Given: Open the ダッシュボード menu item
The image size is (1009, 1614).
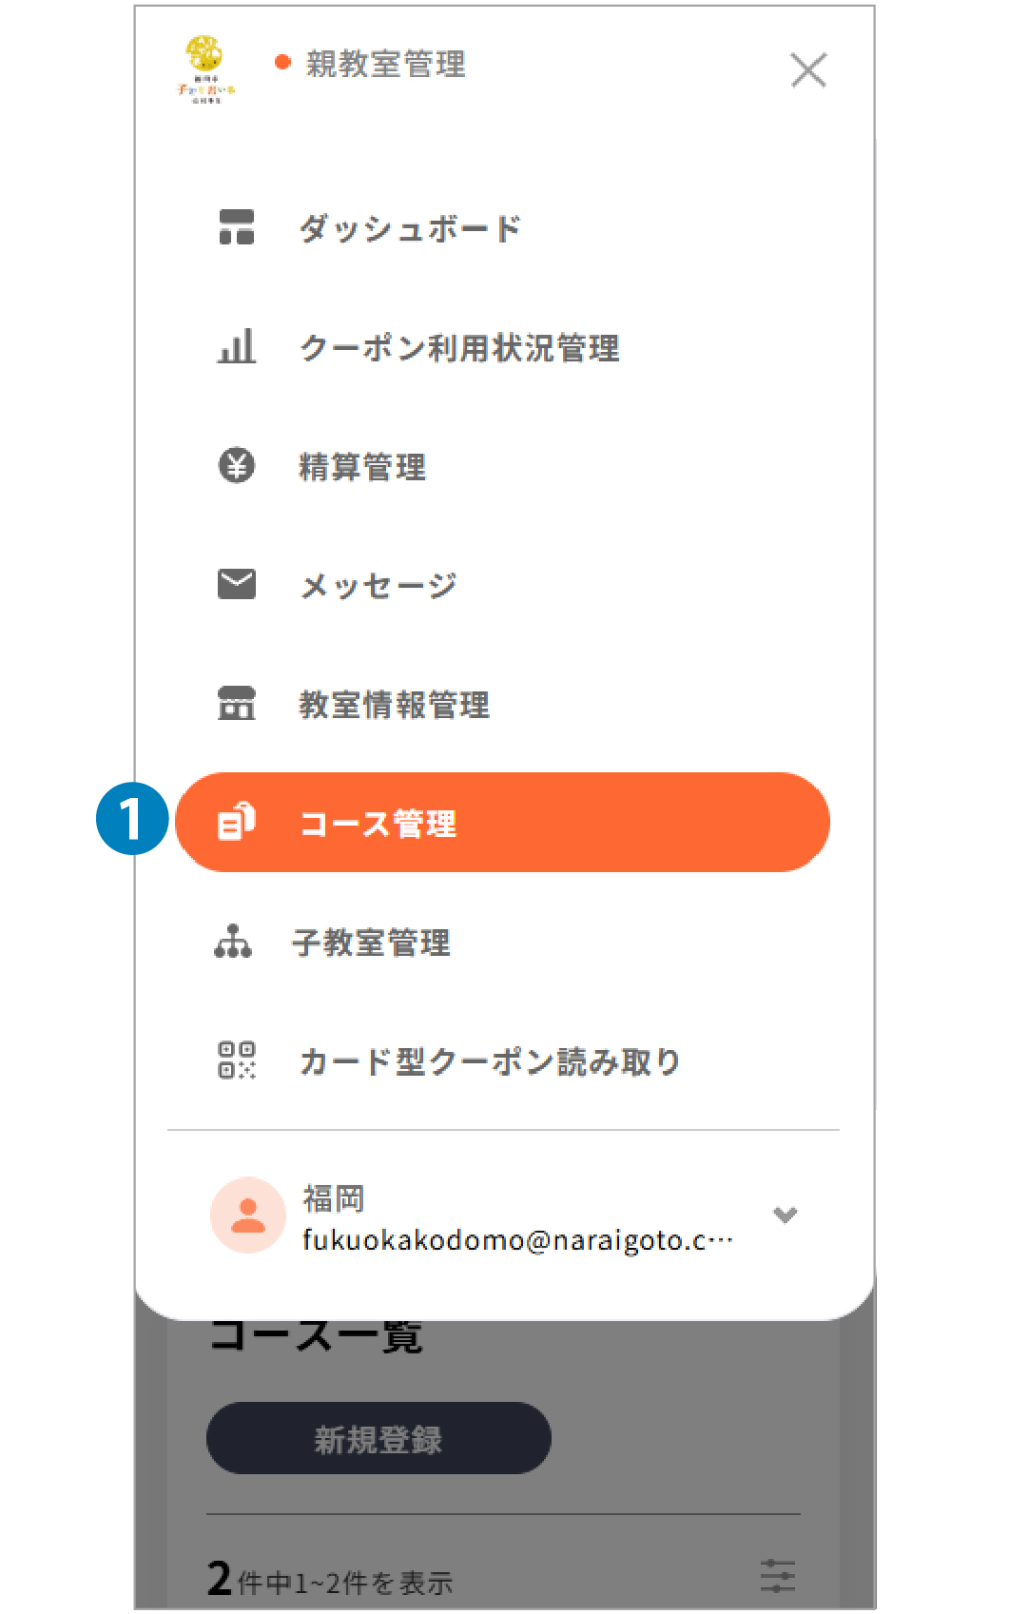Looking at the screenshot, I should click(x=410, y=229).
